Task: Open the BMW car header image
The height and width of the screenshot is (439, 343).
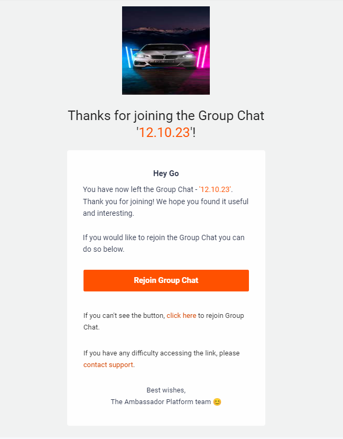Action: 166,50
